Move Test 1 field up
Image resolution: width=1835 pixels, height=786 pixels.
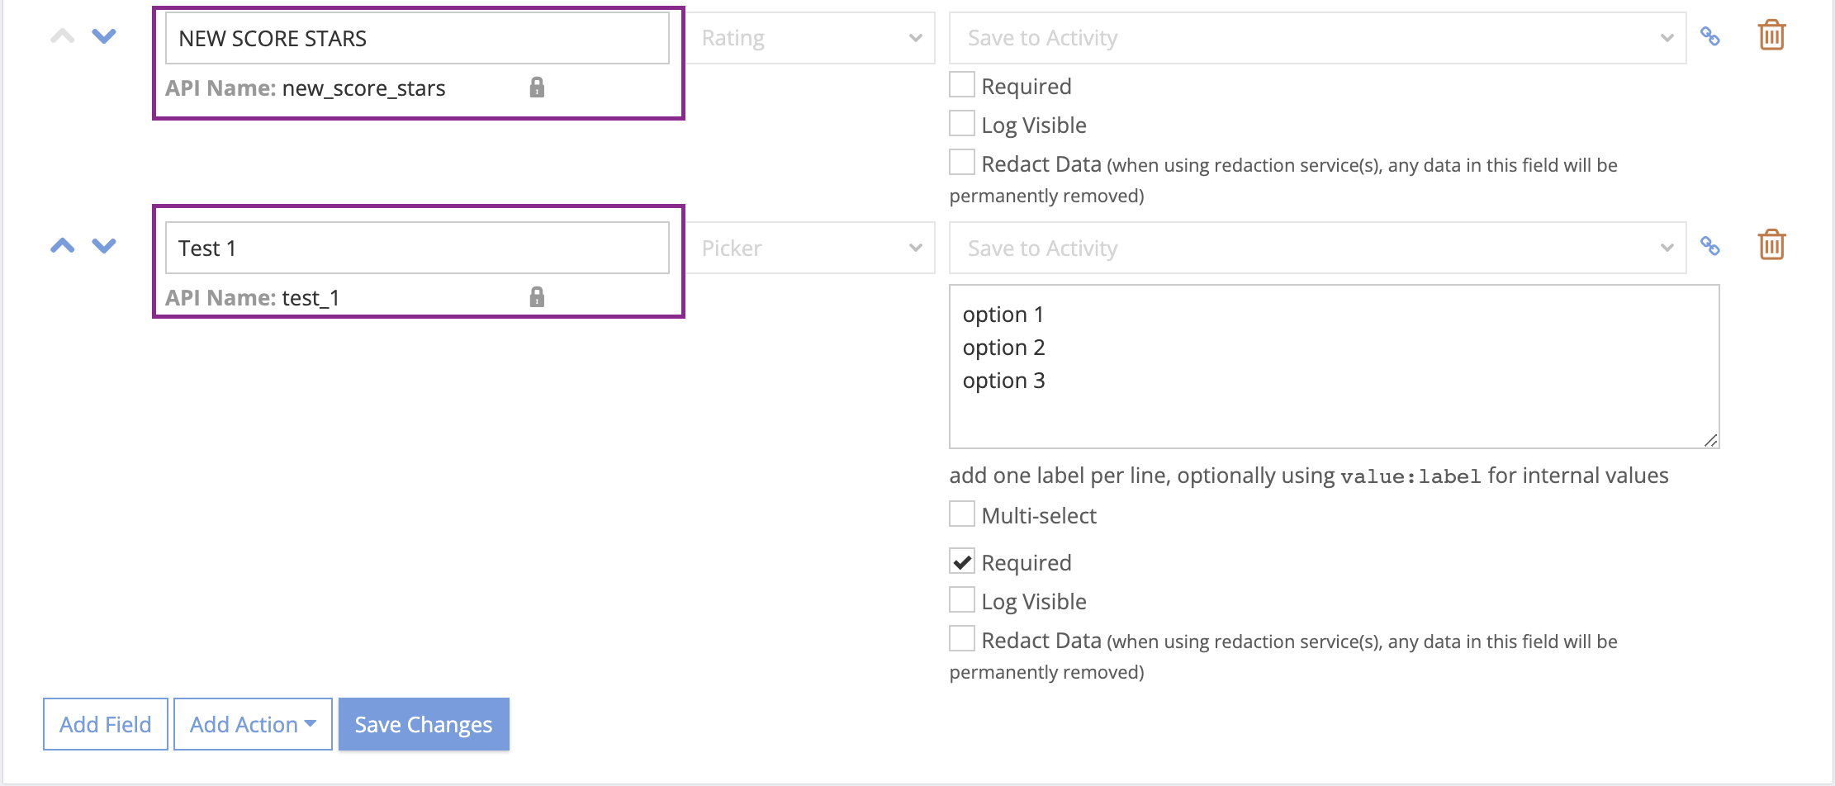point(63,246)
